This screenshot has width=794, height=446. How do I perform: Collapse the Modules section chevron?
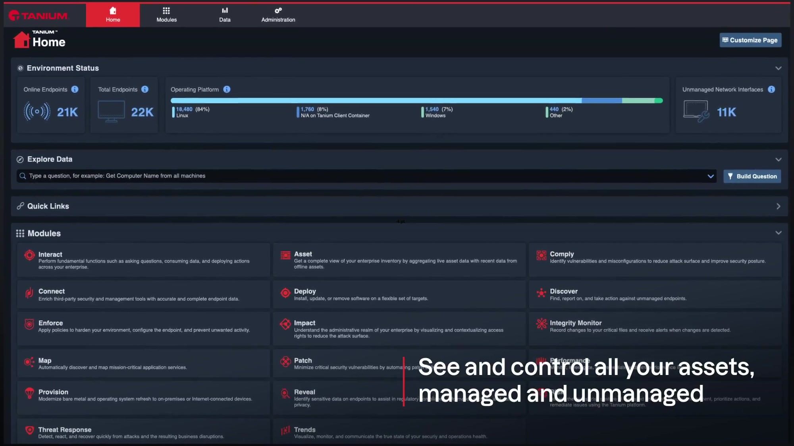coord(778,233)
